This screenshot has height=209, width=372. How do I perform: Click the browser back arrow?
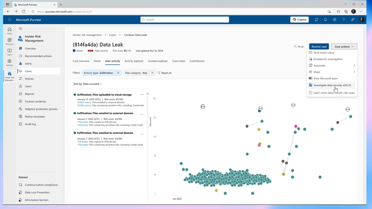tap(8, 12)
